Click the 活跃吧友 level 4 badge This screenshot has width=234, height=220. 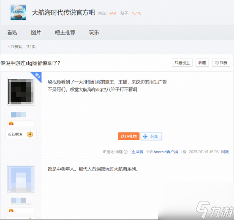pos(21,134)
